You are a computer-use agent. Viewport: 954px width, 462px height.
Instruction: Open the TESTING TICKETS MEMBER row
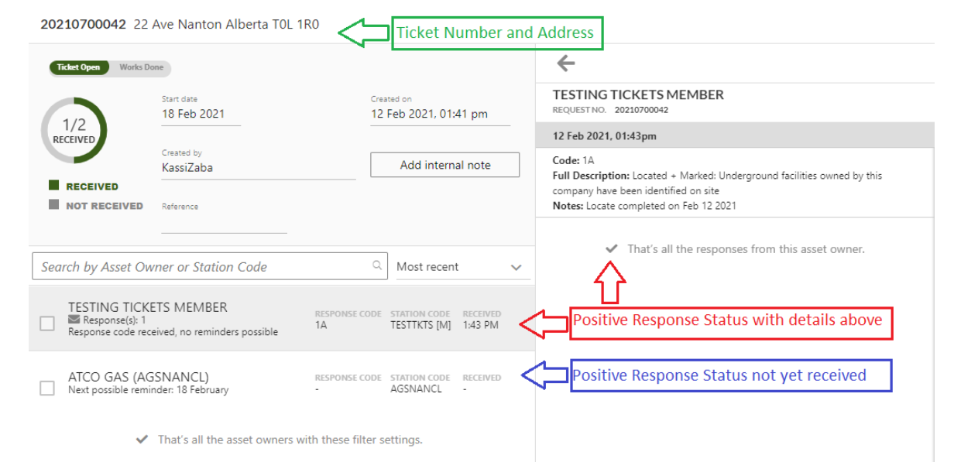pos(281,318)
